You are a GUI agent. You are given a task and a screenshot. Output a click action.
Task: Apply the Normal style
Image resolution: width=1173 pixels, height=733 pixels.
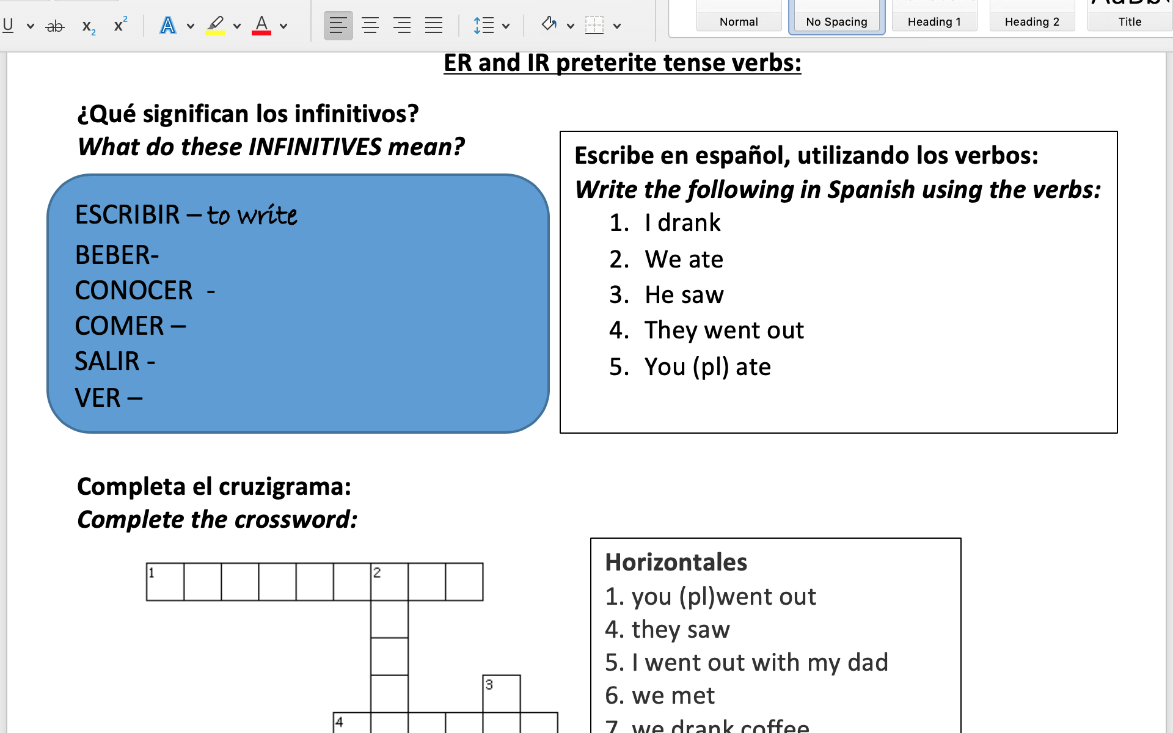coord(739,16)
